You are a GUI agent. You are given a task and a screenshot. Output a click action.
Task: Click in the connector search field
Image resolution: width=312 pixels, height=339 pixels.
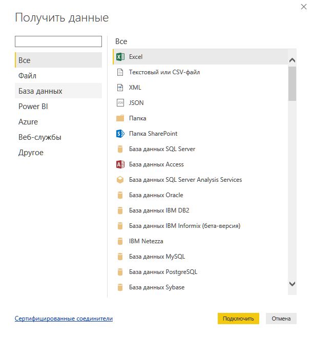tap(58, 41)
